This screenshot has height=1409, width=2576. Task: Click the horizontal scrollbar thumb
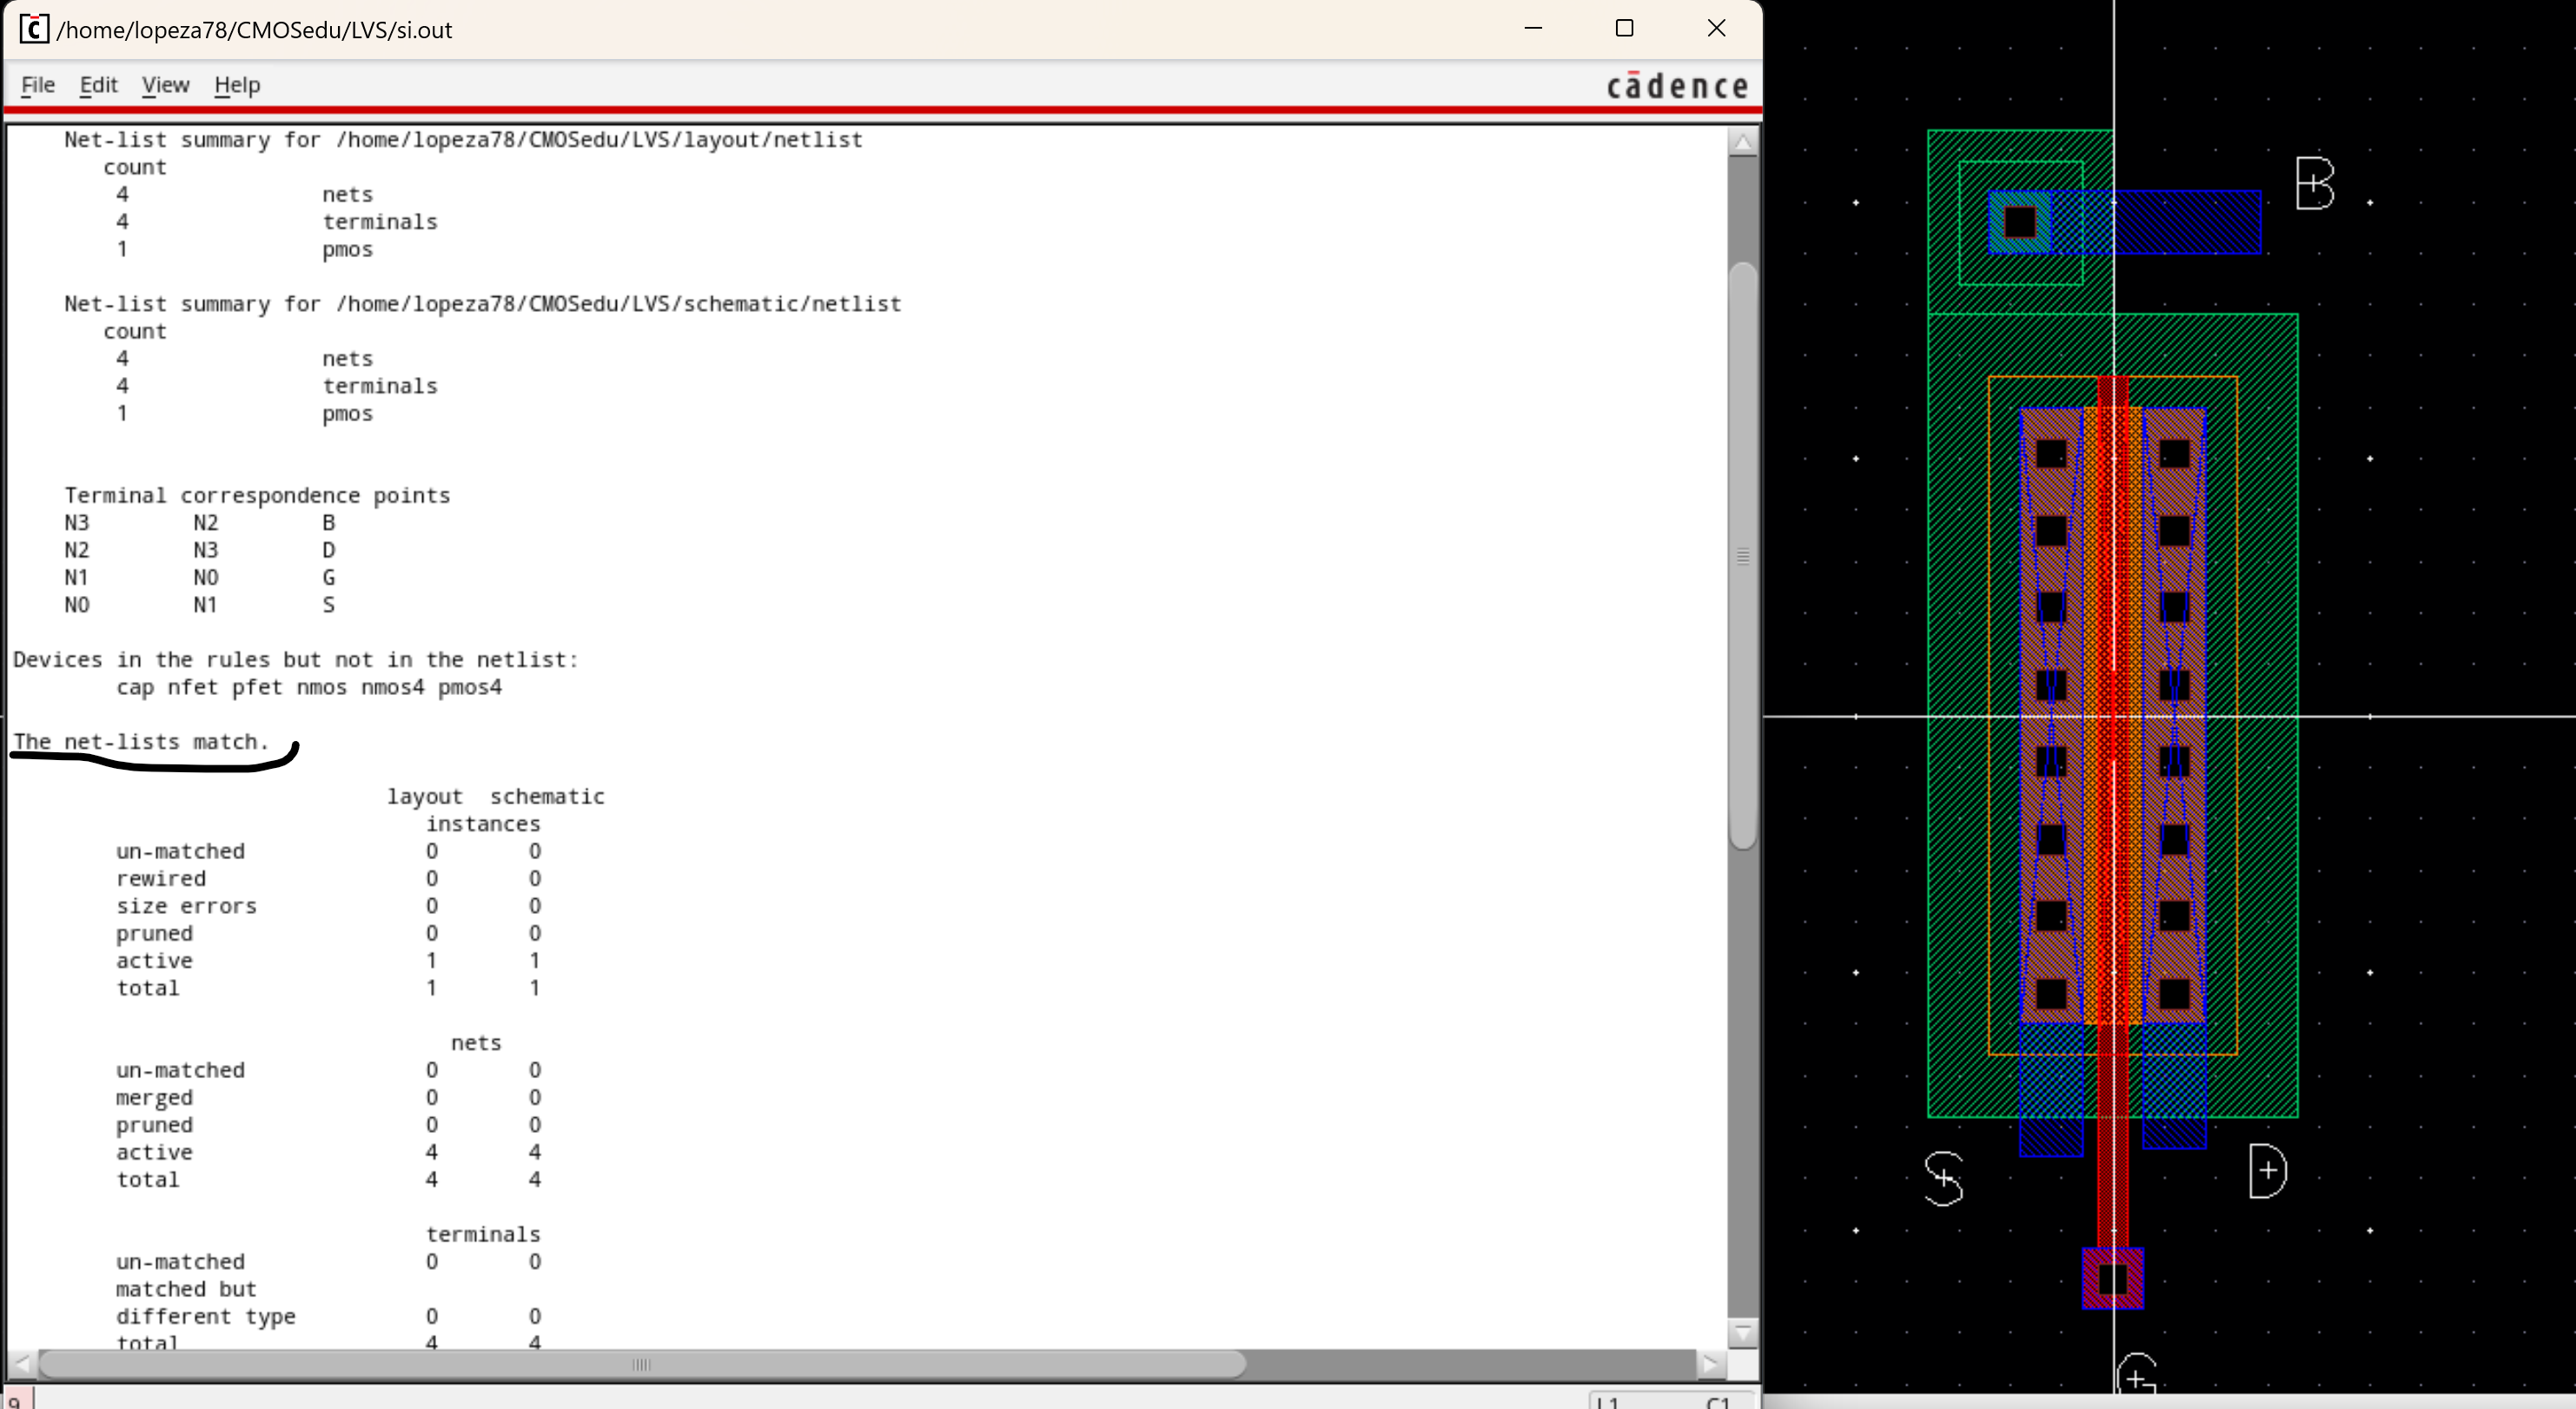pyautogui.click(x=641, y=1364)
